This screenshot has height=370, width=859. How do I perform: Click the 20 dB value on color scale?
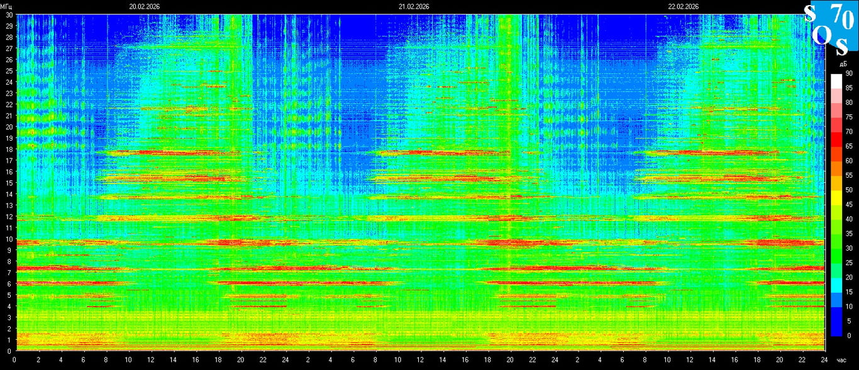click(x=849, y=278)
